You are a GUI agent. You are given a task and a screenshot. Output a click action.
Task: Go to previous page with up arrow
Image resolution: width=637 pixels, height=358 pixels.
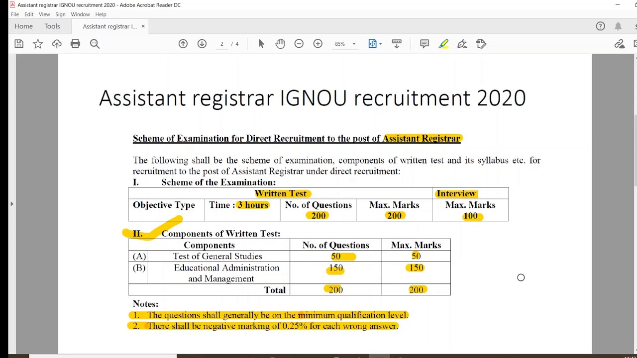(183, 44)
